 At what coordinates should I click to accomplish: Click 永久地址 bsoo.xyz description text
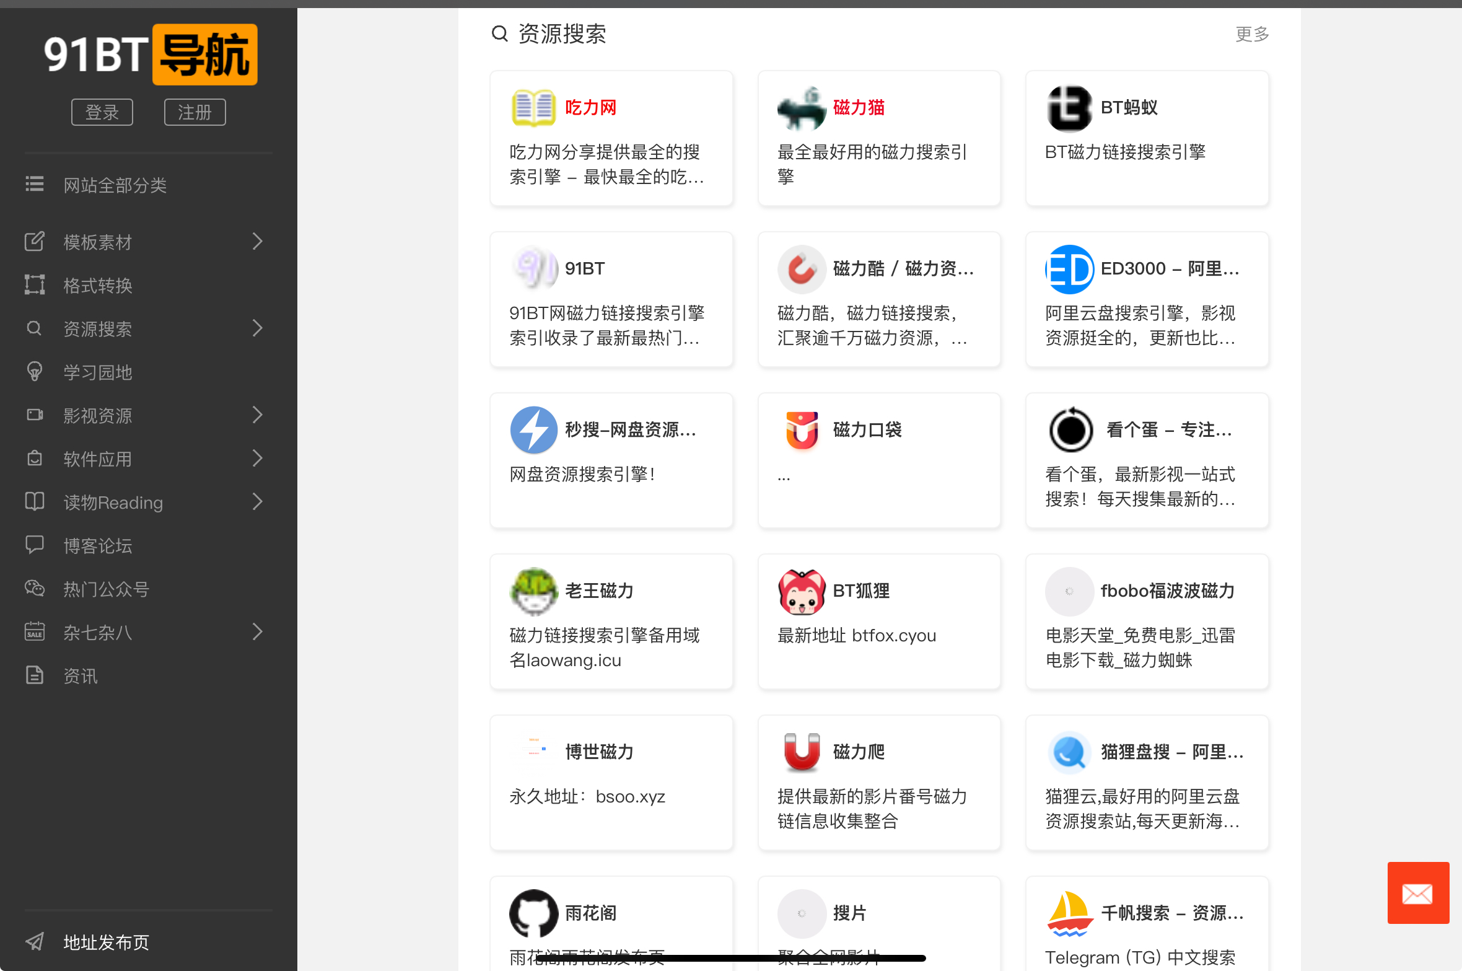(x=587, y=797)
